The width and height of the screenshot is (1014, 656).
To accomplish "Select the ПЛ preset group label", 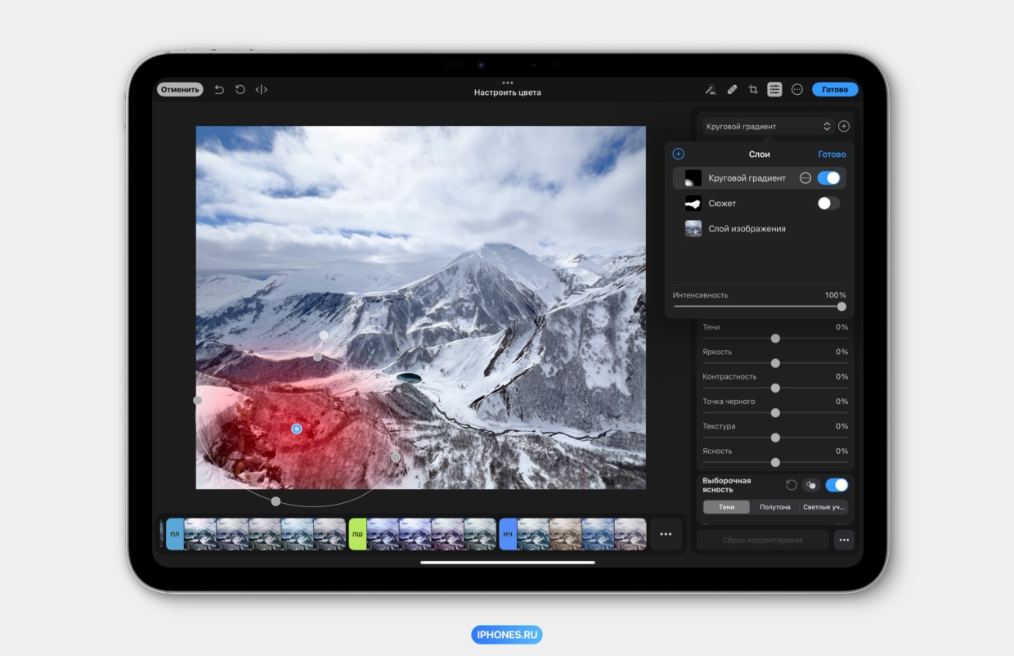I will [175, 534].
